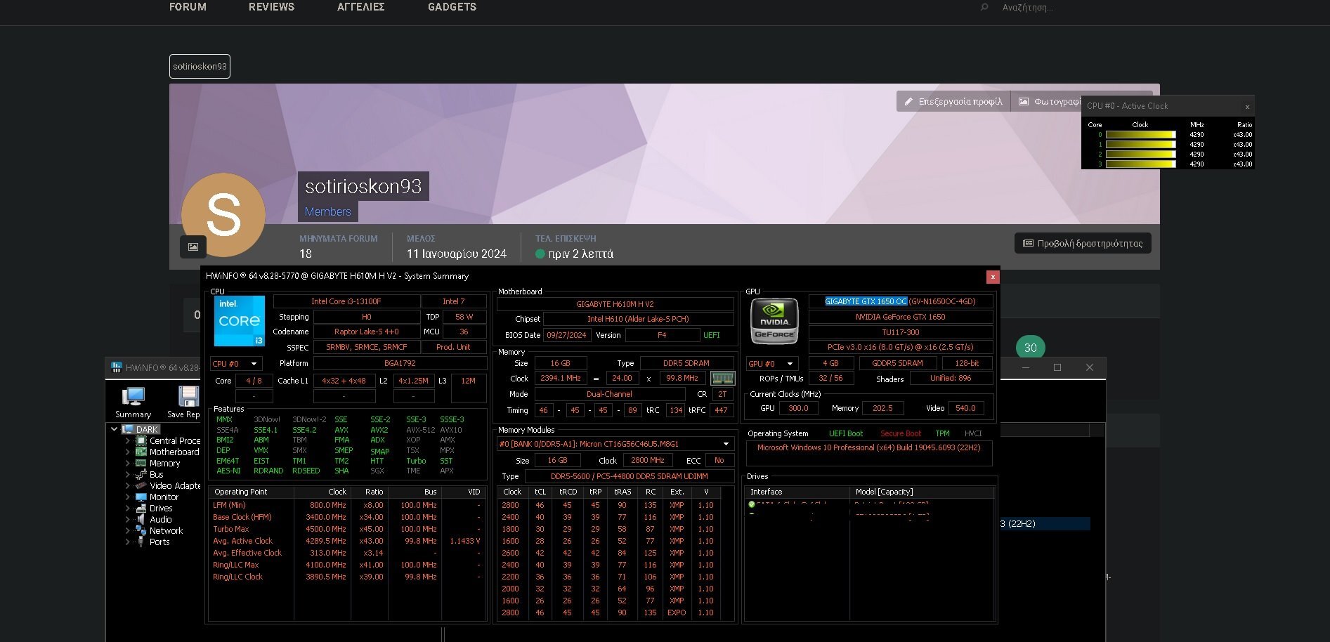Screen dimensions: 1330x642
Task: Click the Memory module tree icon
Action: pyautogui.click(x=141, y=463)
